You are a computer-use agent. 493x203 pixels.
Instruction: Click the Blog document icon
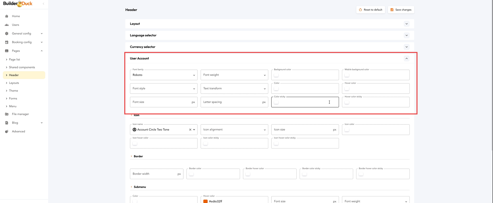7,123
